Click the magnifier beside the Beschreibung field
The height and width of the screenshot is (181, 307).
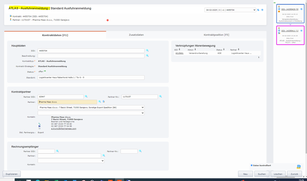pyautogui.click(x=147, y=56)
